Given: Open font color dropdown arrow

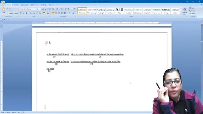Looking at the screenshot, I should point(50,13).
